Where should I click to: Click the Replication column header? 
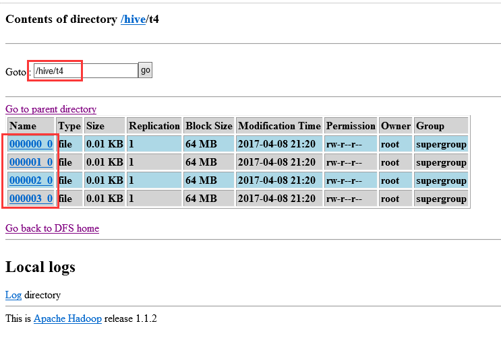pos(154,125)
